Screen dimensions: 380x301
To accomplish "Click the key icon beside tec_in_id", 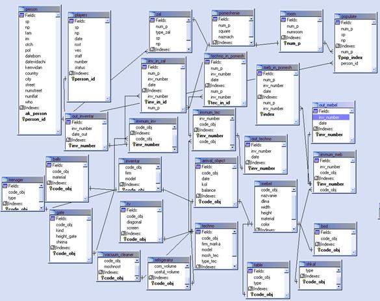I will pos(209,103).
